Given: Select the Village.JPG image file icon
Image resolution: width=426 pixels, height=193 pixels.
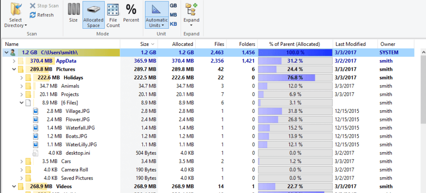Looking at the screenshot, I should [36, 111].
